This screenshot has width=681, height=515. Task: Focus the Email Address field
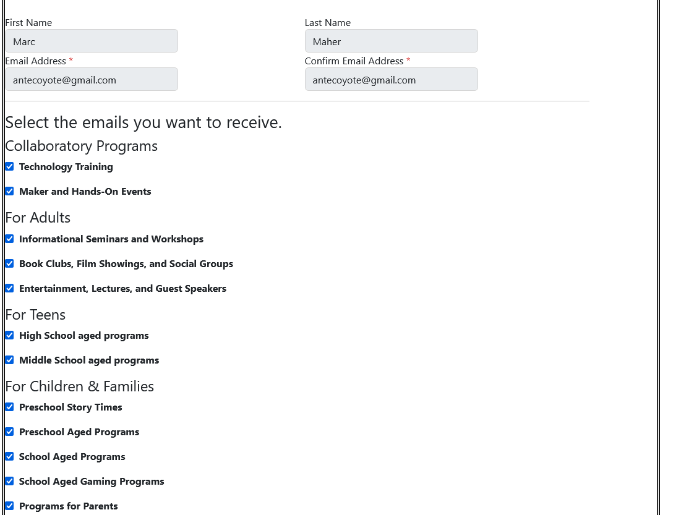coord(92,80)
